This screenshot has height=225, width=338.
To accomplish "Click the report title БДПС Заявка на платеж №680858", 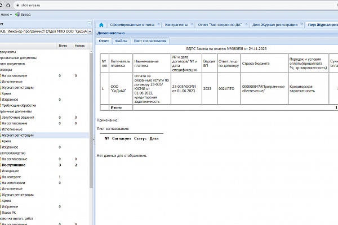I will coord(226,49).
